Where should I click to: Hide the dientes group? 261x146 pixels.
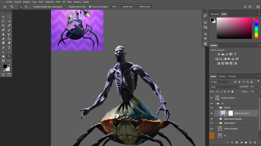pyautogui.click(x=212, y=107)
